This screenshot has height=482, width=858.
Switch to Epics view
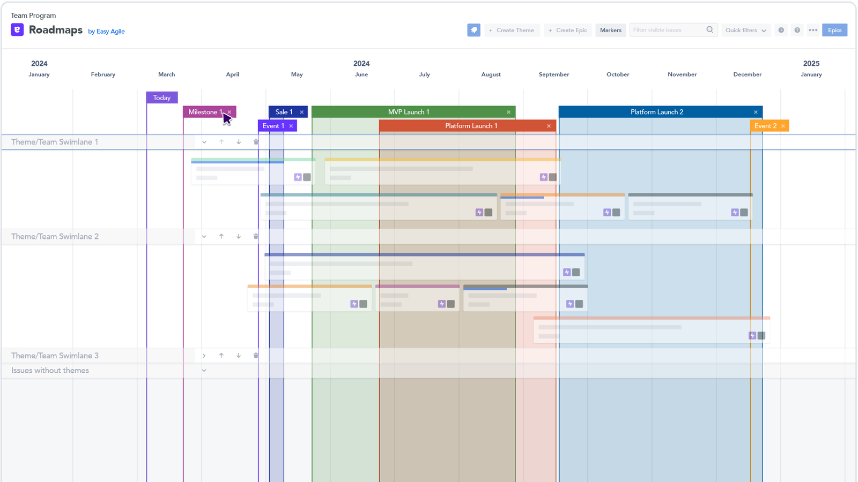coord(835,30)
